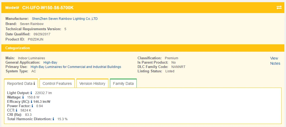Click model number CH-UFO-W150-S6-5700K
The height and width of the screenshot is (127, 286).
(x=48, y=8)
